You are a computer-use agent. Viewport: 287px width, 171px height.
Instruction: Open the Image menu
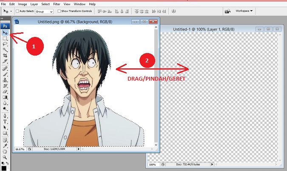(x=23, y=4)
